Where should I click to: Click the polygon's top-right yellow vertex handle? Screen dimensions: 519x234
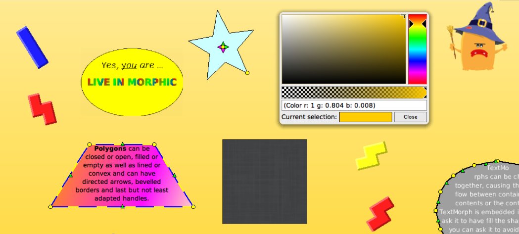tap(154, 144)
